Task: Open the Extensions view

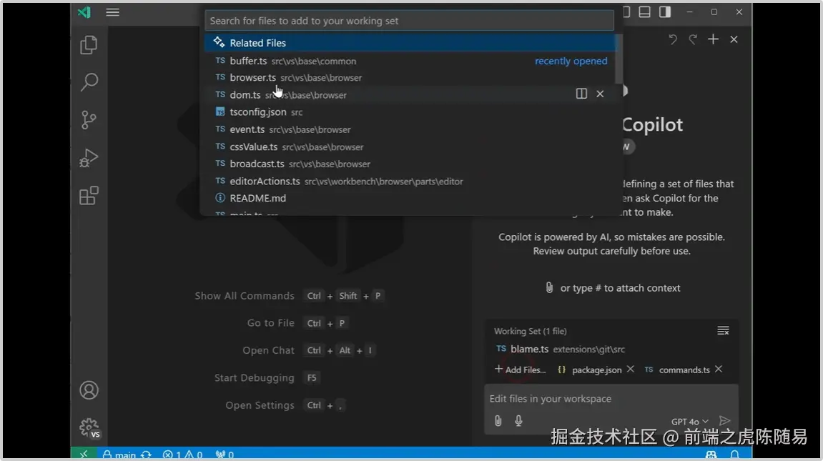Action: 89,196
